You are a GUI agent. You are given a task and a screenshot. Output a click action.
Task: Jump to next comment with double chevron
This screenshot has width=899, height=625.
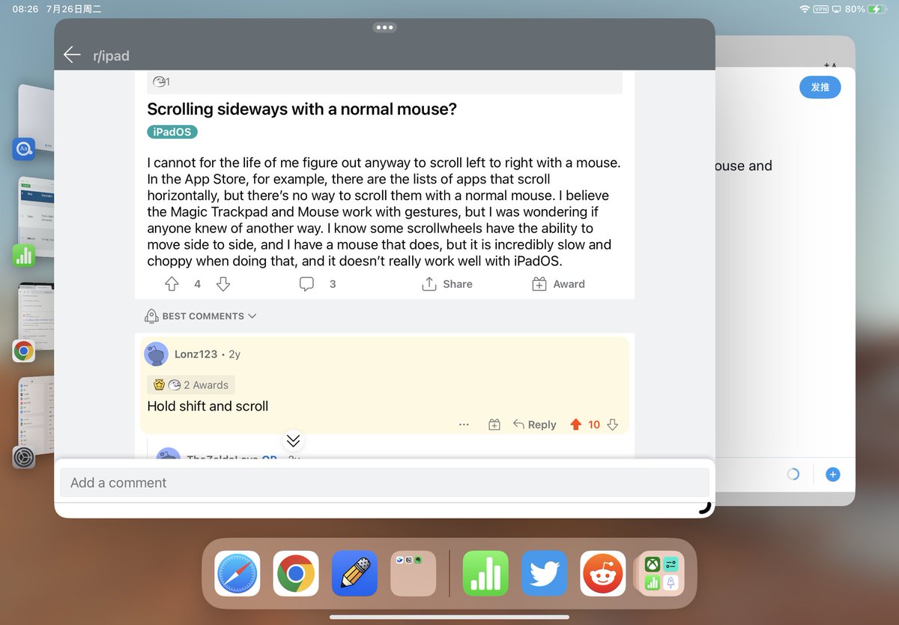coord(293,440)
